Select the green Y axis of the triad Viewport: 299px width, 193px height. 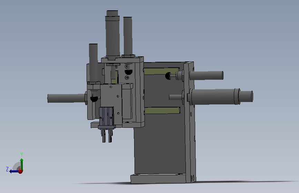pyautogui.click(x=22, y=164)
